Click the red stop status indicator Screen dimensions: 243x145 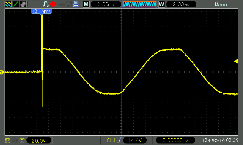pyautogui.click(x=53, y=4)
